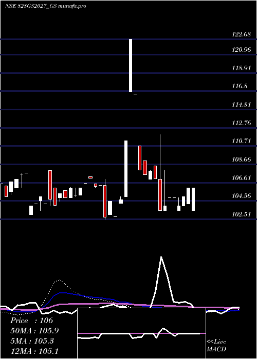Click the <<Live MACD label
The height and width of the screenshot is (359, 257).
(x=216, y=346)
